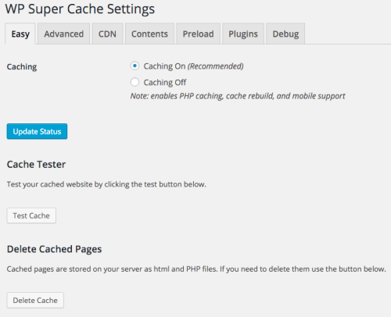The image size is (391, 317).
Task: Select the Preload tab
Action: [x=198, y=34]
